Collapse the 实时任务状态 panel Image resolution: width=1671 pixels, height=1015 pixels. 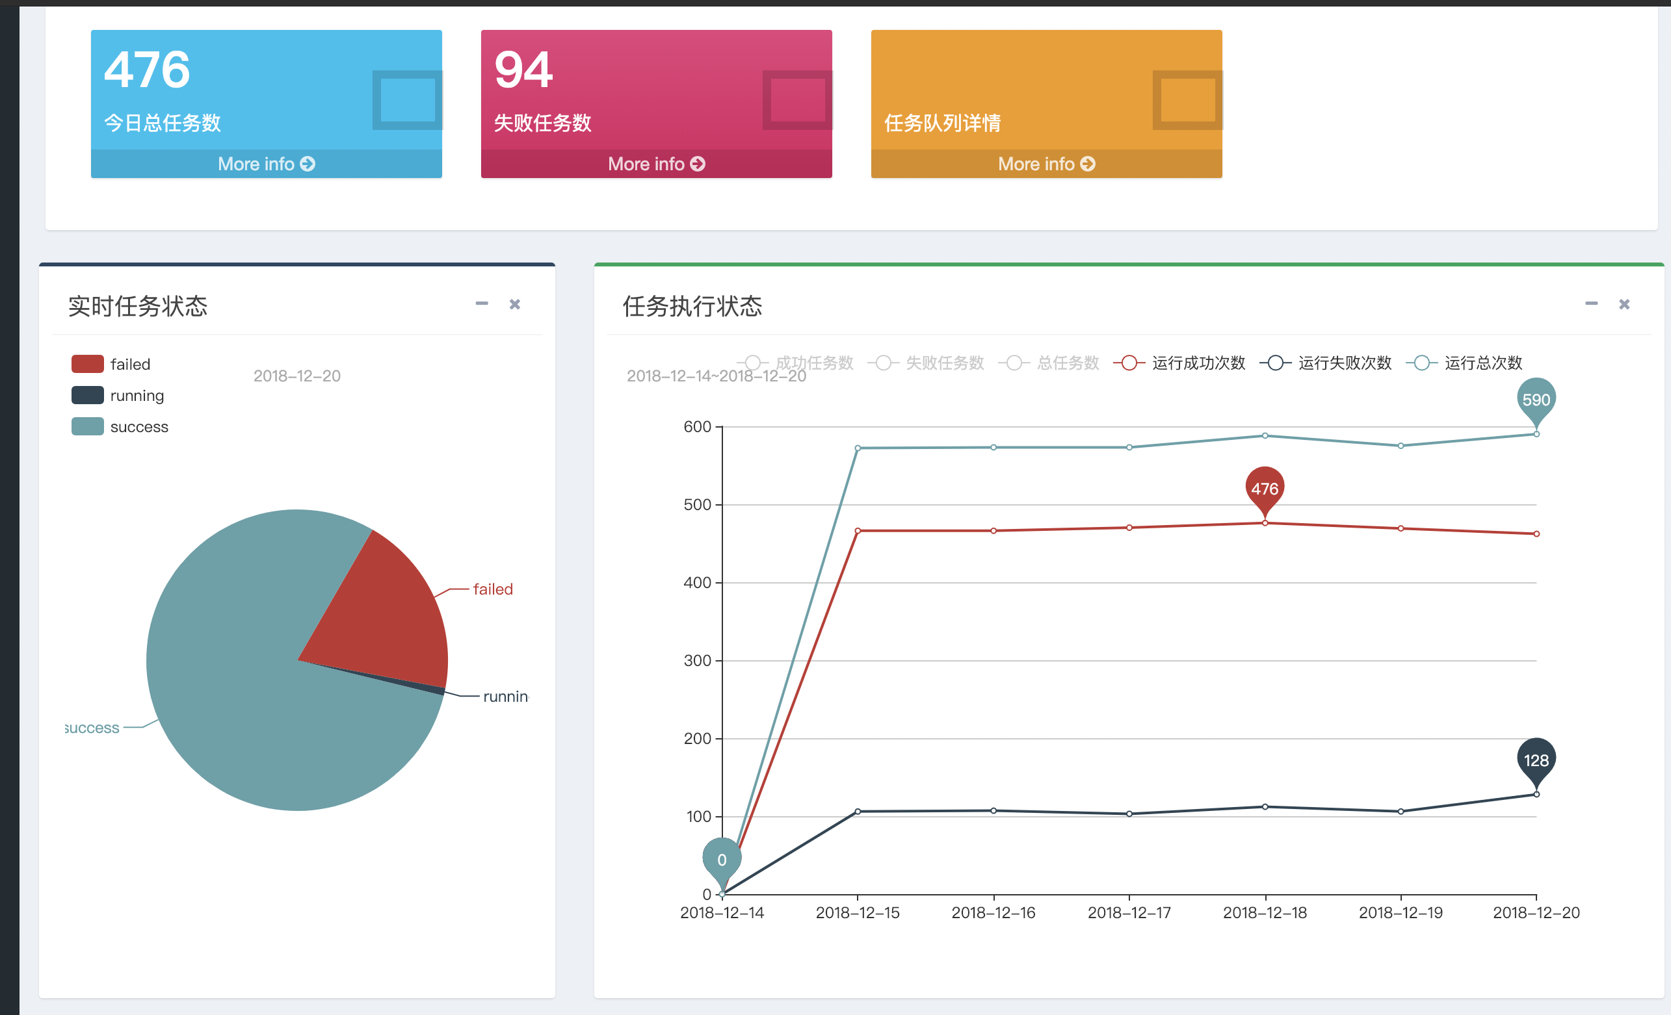tap(482, 303)
